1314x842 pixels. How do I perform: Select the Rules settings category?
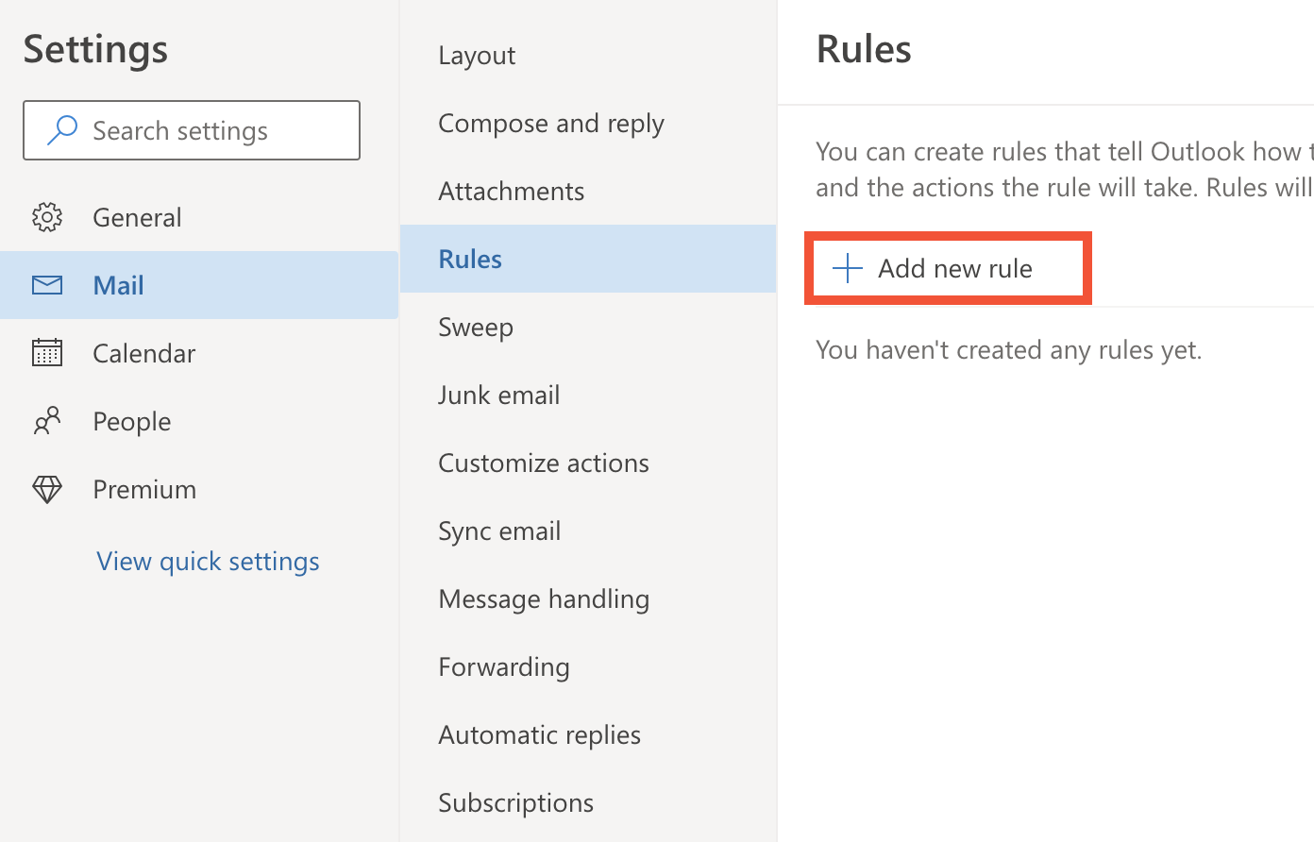(x=469, y=258)
